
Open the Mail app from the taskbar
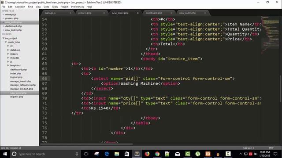click(x=177, y=154)
